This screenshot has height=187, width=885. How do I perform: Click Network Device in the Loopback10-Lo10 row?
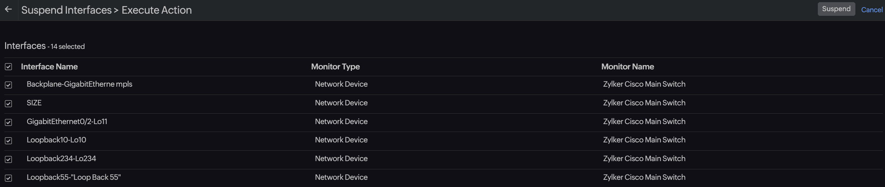[341, 140]
